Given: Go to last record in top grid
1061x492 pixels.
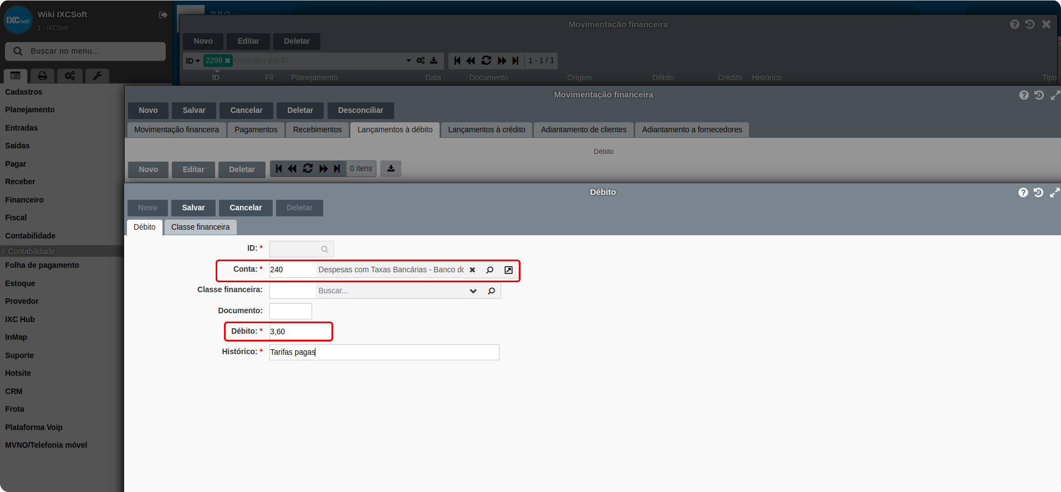Looking at the screenshot, I should click(x=516, y=60).
